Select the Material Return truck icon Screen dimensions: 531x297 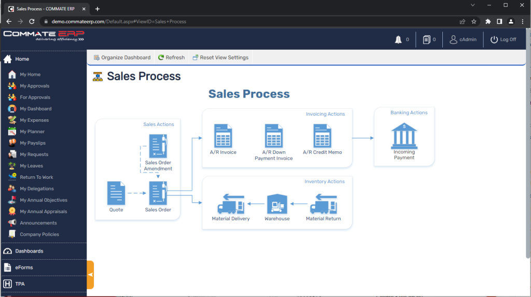click(x=323, y=204)
